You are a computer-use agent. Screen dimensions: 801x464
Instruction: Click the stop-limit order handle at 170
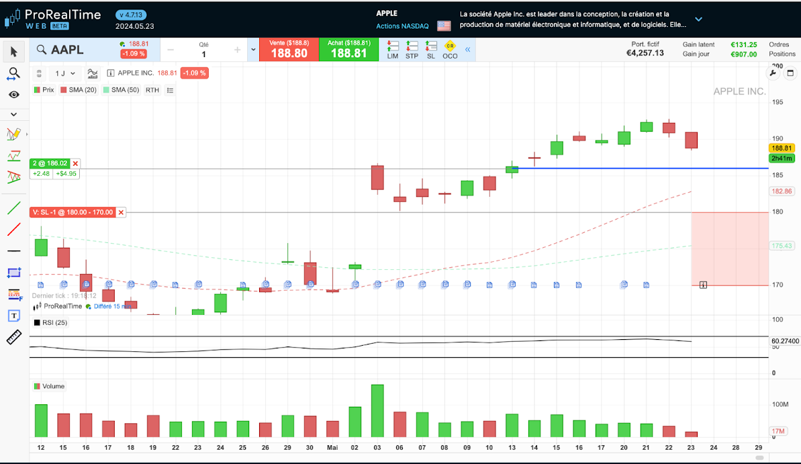coord(703,285)
